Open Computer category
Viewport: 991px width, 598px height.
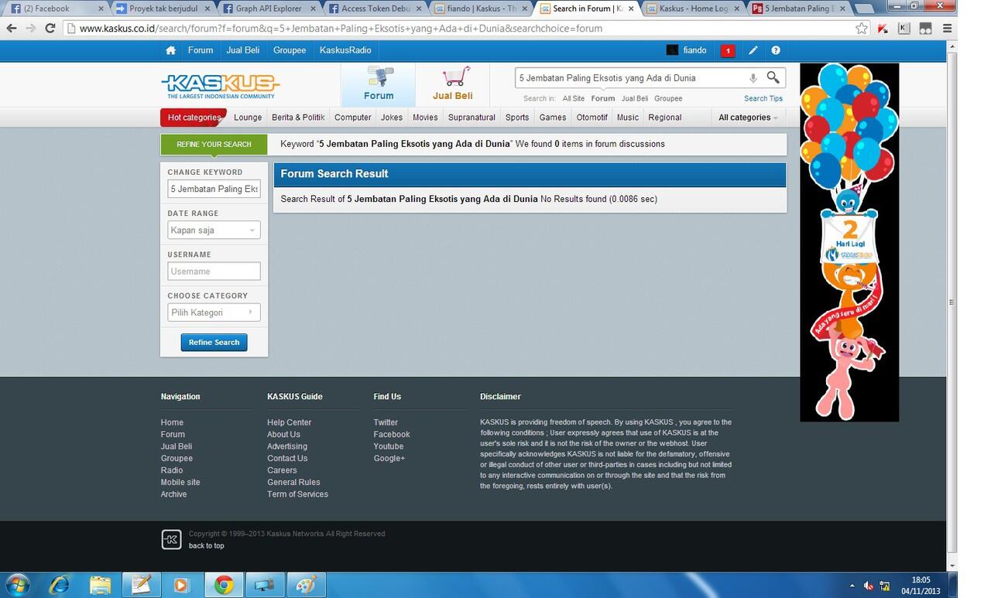click(x=353, y=118)
